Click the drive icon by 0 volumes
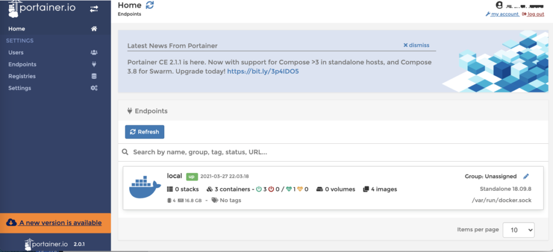 point(320,189)
